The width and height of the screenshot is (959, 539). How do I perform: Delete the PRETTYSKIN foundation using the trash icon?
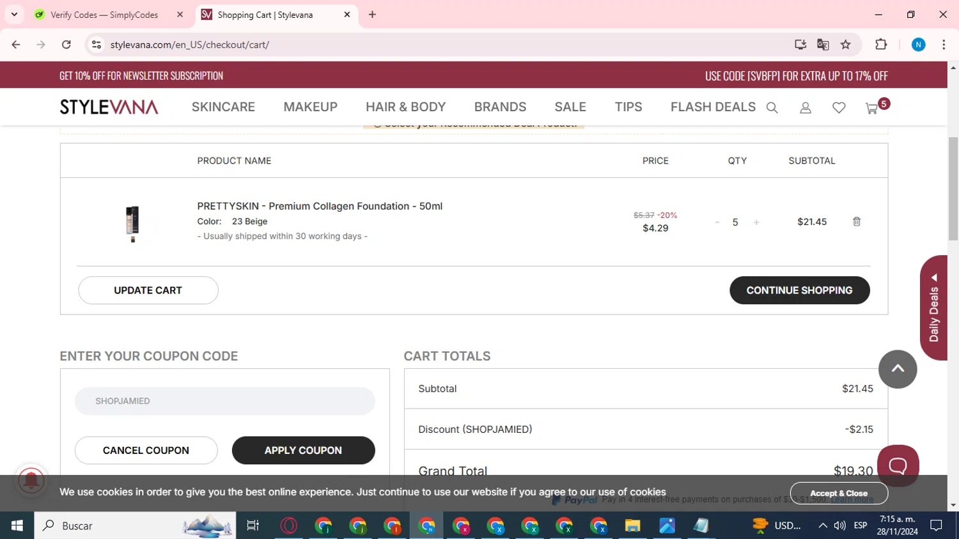(x=857, y=221)
